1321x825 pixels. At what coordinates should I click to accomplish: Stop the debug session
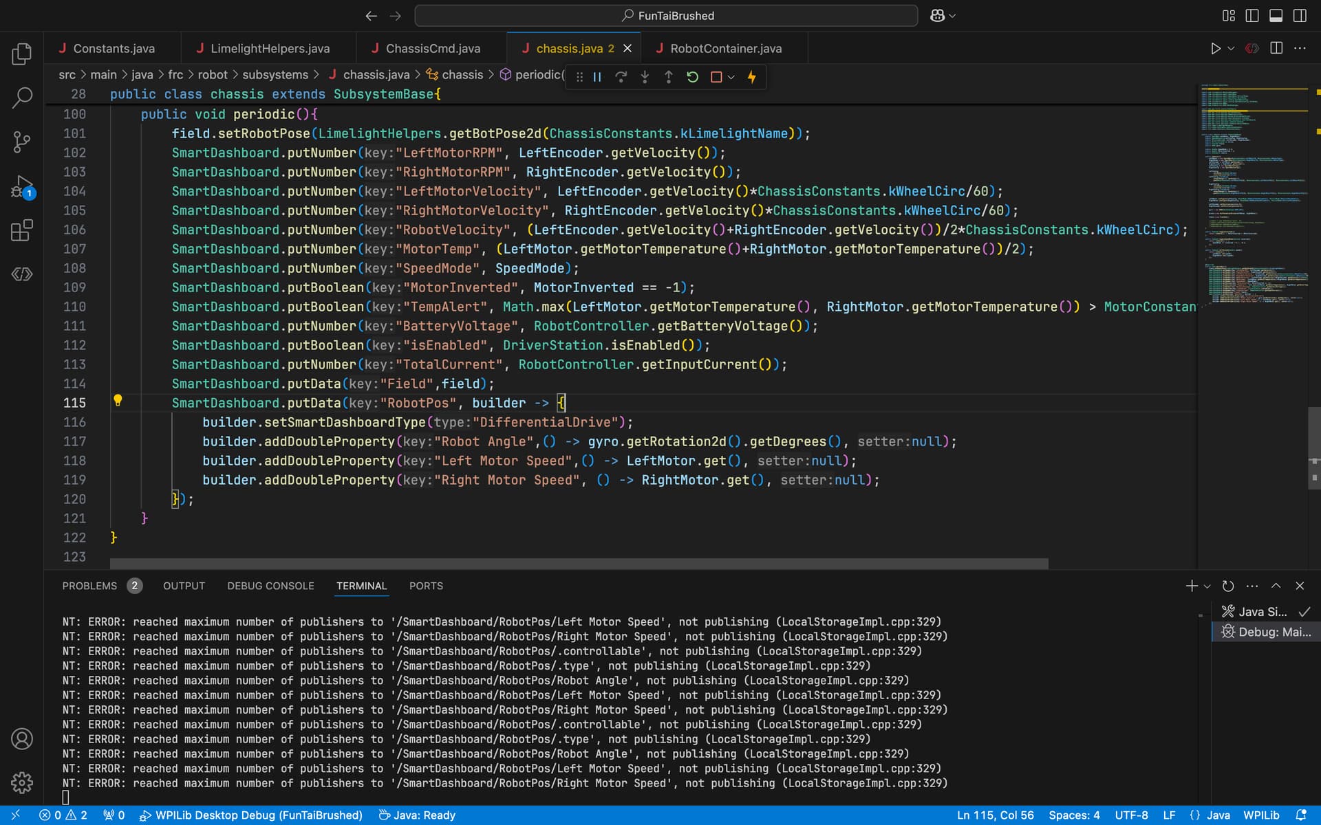[716, 77]
